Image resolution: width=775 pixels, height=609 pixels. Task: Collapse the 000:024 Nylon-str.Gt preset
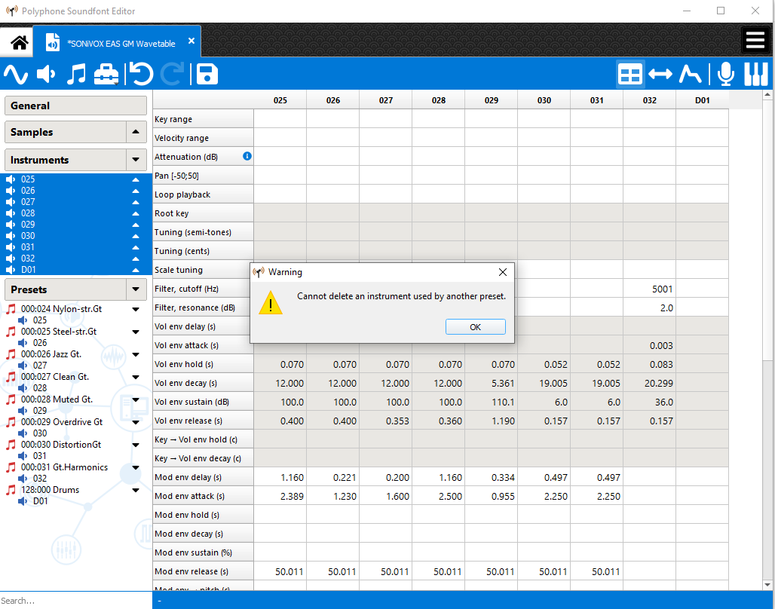pyautogui.click(x=136, y=310)
